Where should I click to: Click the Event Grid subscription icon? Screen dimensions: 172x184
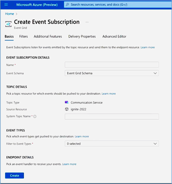(9, 24)
